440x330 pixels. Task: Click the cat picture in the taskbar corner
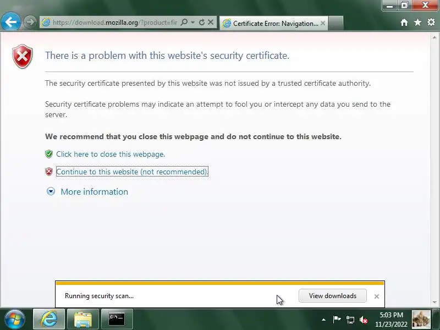pos(421,320)
